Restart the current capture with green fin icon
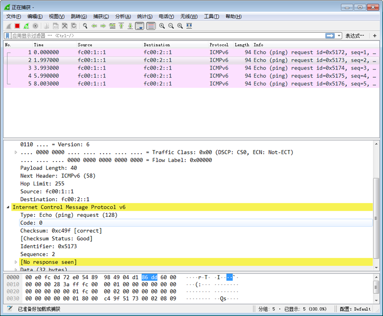The image size is (383, 316). coord(26,26)
